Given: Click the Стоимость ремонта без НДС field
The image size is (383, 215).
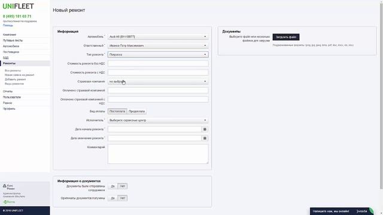Looking at the screenshot, I should pyautogui.click(x=158, y=64).
